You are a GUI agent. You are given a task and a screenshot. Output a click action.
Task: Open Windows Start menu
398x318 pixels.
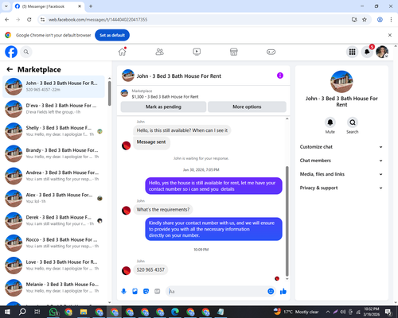tap(7, 312)
